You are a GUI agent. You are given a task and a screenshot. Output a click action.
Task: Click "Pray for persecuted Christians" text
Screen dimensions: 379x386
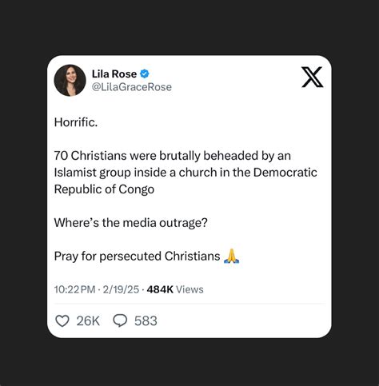pyautogui.click(x=137, y=257)
